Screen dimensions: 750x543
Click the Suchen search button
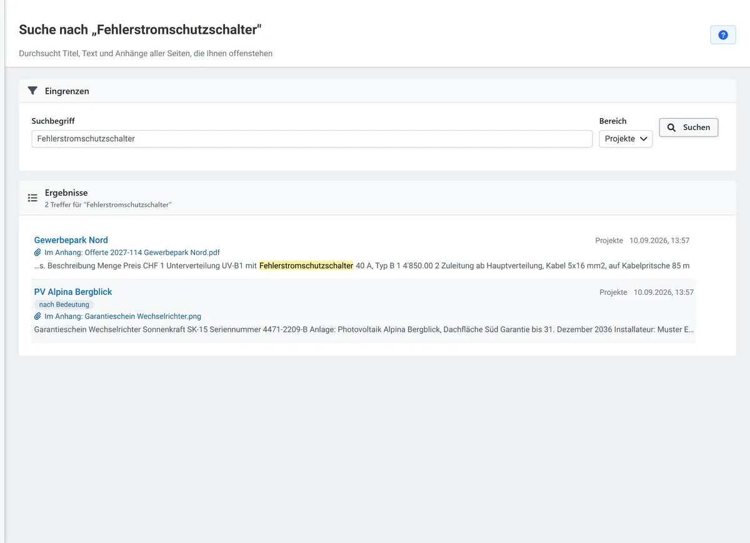pos(689,127)
